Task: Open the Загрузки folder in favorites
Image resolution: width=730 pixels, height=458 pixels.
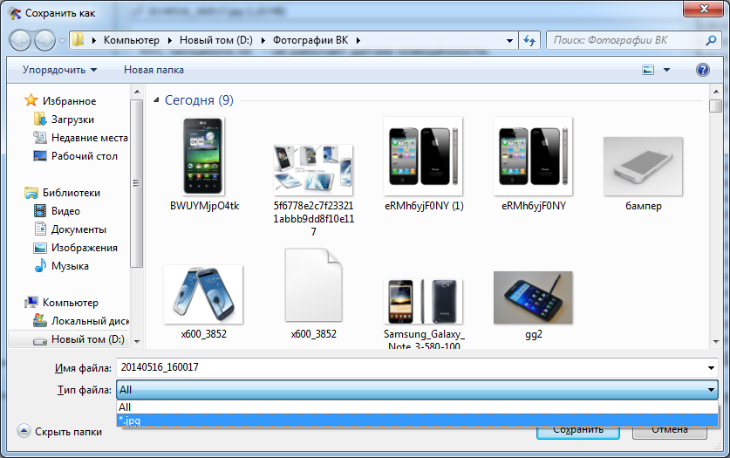Action: tap(72, 120)
